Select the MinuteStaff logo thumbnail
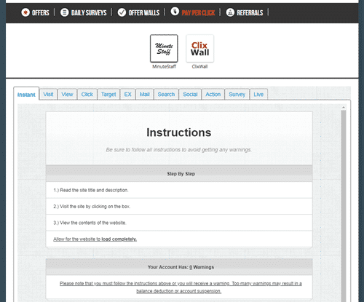The width and height of the screenshot is (364, 302). coord(164,49)
